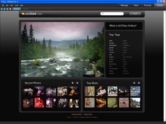Switch to Process mode
Screen dimensions: 166x124
coord(148,6)
